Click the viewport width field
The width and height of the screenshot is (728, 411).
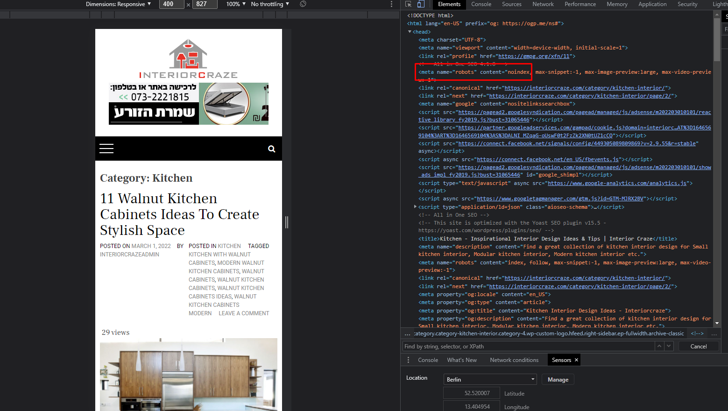tap(172, 4)
